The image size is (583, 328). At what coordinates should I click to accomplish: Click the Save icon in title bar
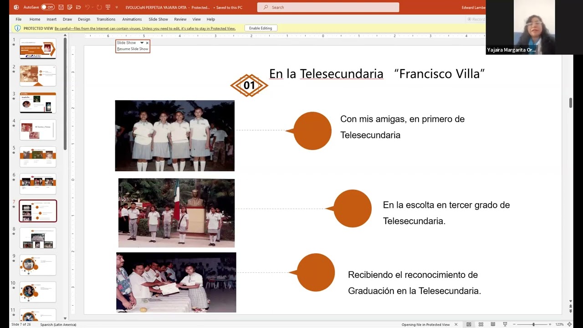point(61,7)
